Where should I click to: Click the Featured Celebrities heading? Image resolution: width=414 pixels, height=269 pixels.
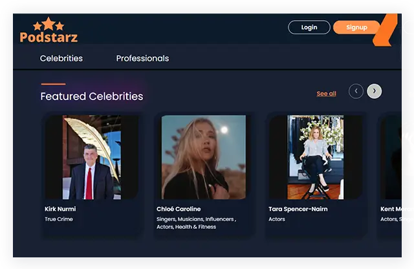92,96
